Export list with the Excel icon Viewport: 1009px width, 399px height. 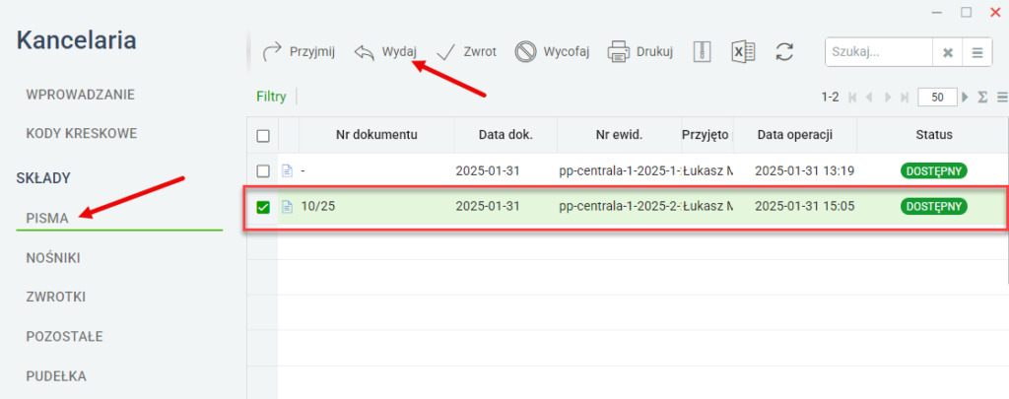tap(743, 52)
